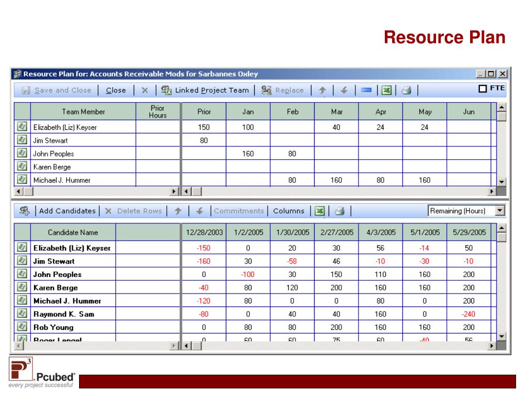This screenshot has height=397, width=529.
Task: Print the resource plan with top printer icon
Action: pos(407,90)
